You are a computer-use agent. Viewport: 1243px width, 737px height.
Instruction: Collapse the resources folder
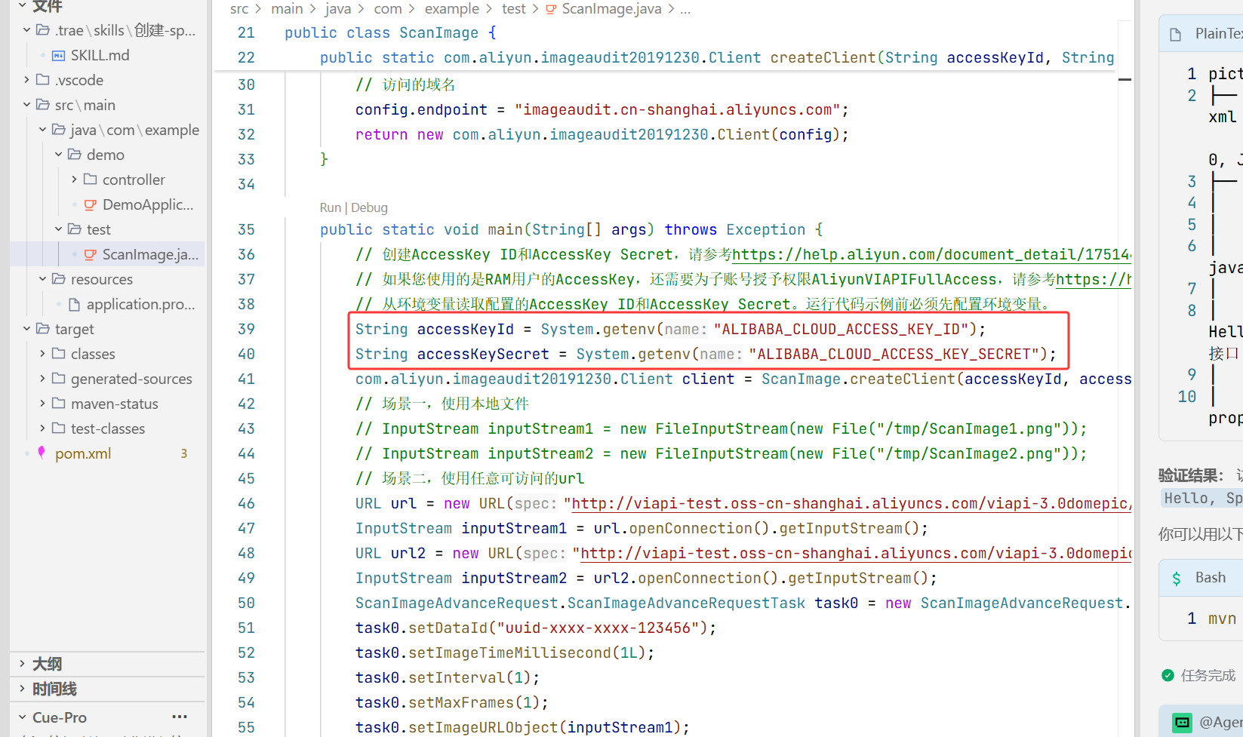(42, 279)
